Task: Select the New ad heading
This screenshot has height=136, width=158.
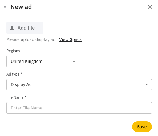Action: tap(21, 7)
